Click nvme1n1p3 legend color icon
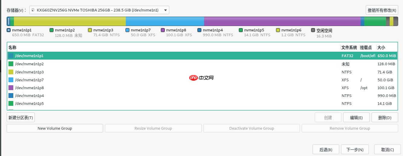403x156 pixels. pyautogui.click(x=90, y=30)
